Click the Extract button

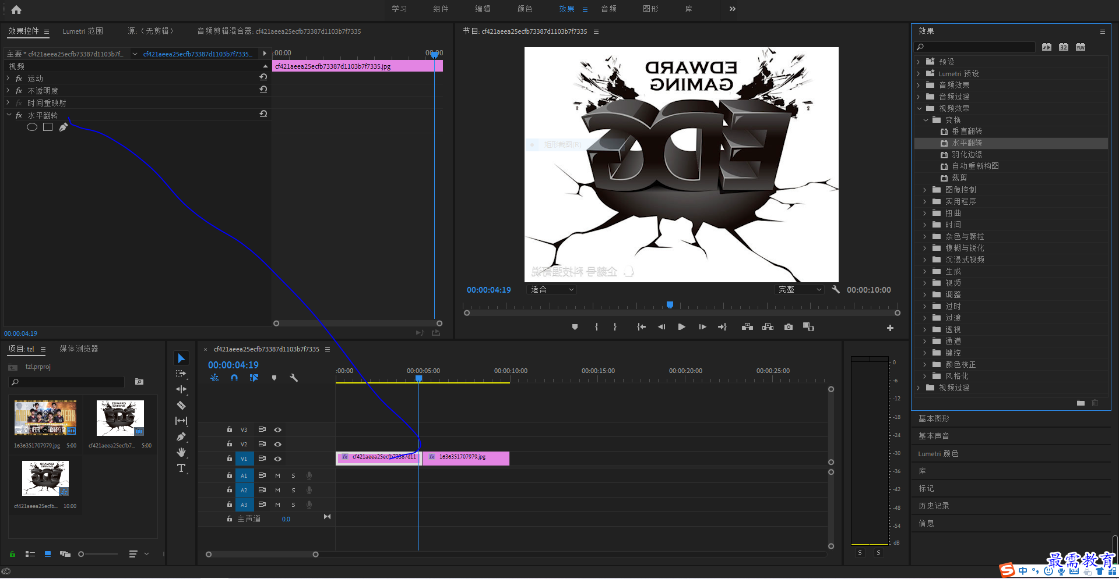(x=768, y=327)
